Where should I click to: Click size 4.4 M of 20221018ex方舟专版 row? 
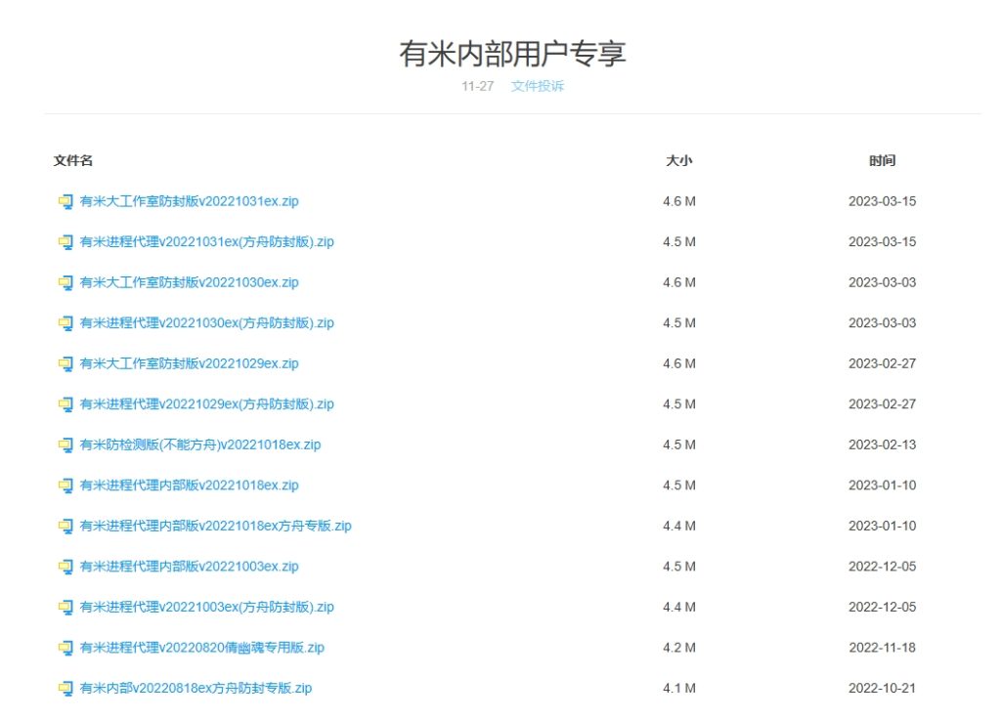[679, 526]
